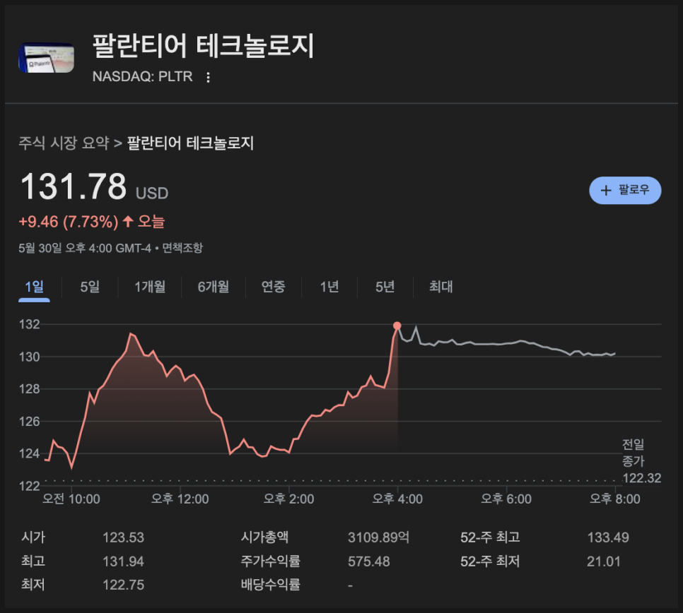683x613 pixels.
Task: Click the 팔란티어 테크놀로지 title heading
Action: [x=203, y=46]
